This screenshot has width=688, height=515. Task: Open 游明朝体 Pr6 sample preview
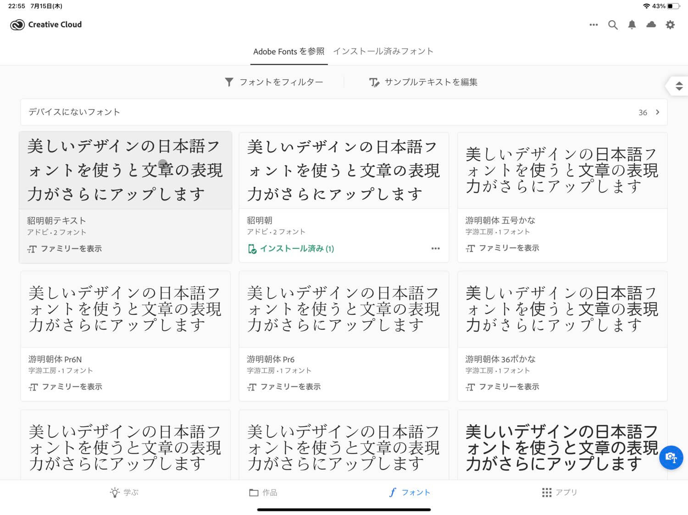pos(344,309)
